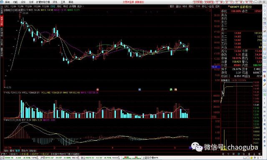Open the 系统 menu
Viewport: 267px width, 160px height.
click(x=7, y=2)
